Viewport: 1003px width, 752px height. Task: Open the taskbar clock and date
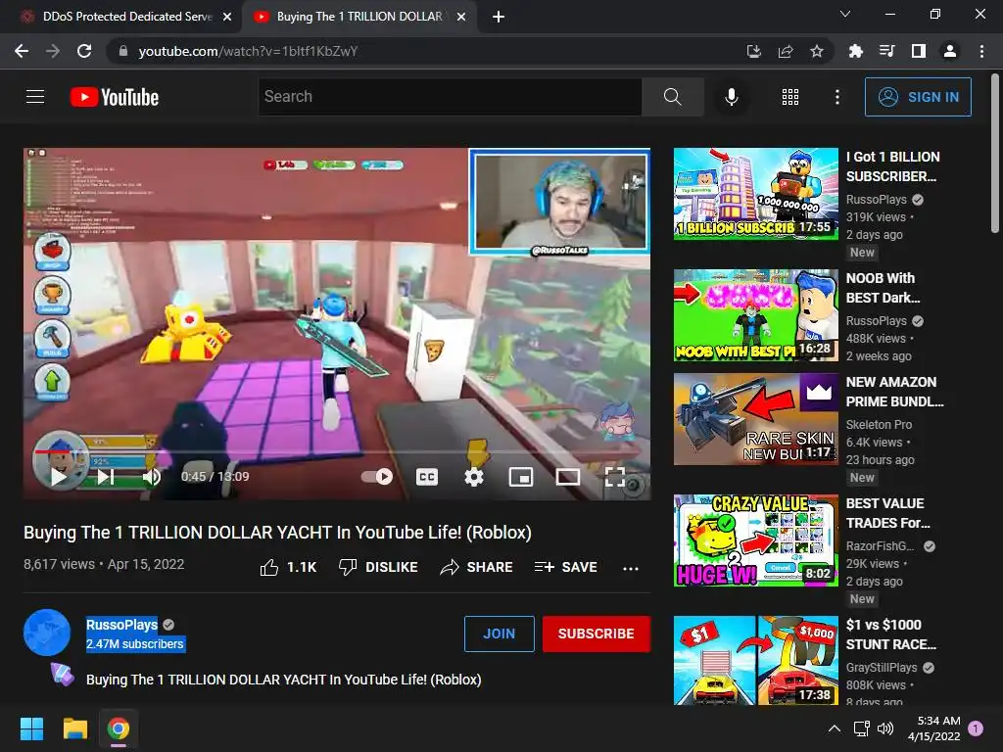[x=933, y=728]
